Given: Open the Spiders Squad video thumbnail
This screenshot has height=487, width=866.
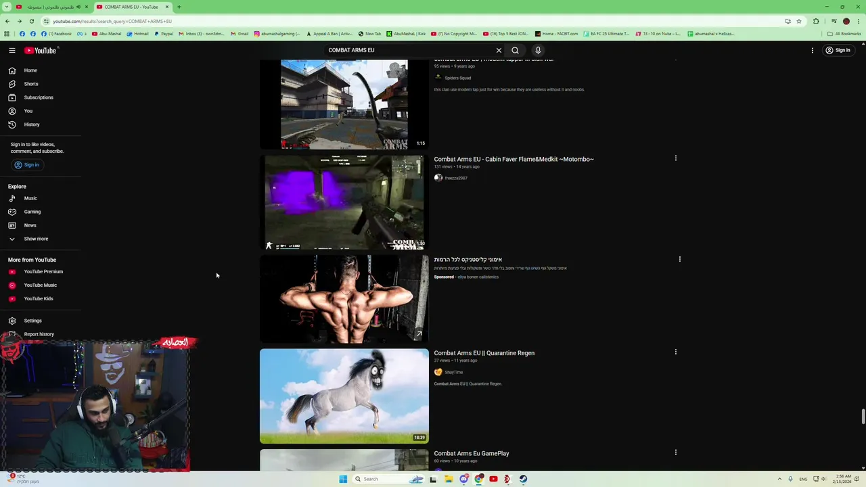Looking at the screenshot, I should [x=344, y=104].
